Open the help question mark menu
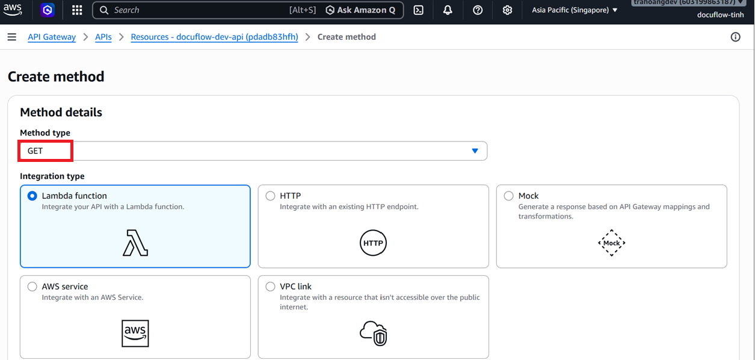 coord(478,10)
